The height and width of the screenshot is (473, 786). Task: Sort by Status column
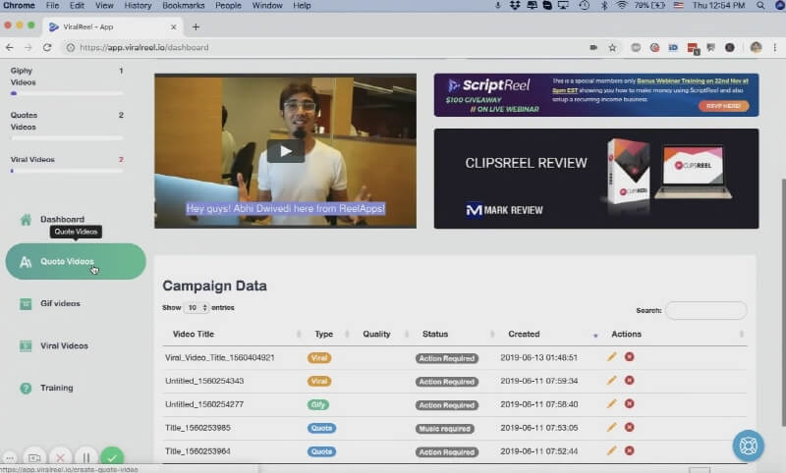tap(435, 334)
